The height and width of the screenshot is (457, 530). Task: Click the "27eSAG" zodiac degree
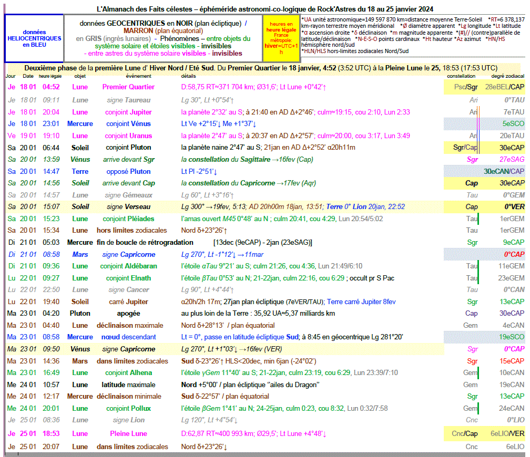[x=512, y=160]
